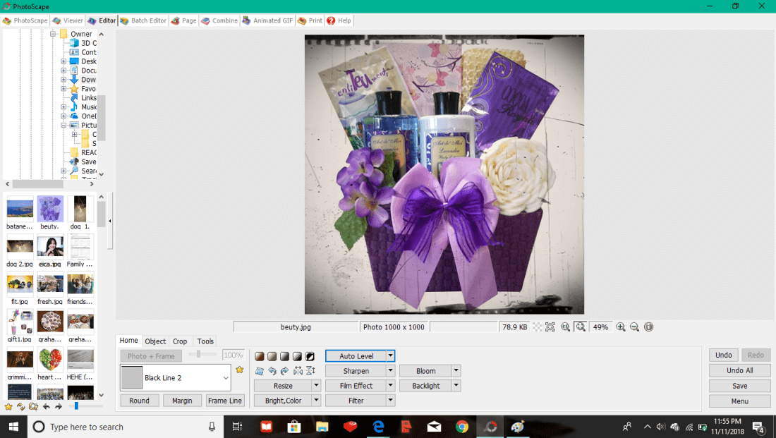Open Microsoft Edge from the taskbar

[378, 427]
